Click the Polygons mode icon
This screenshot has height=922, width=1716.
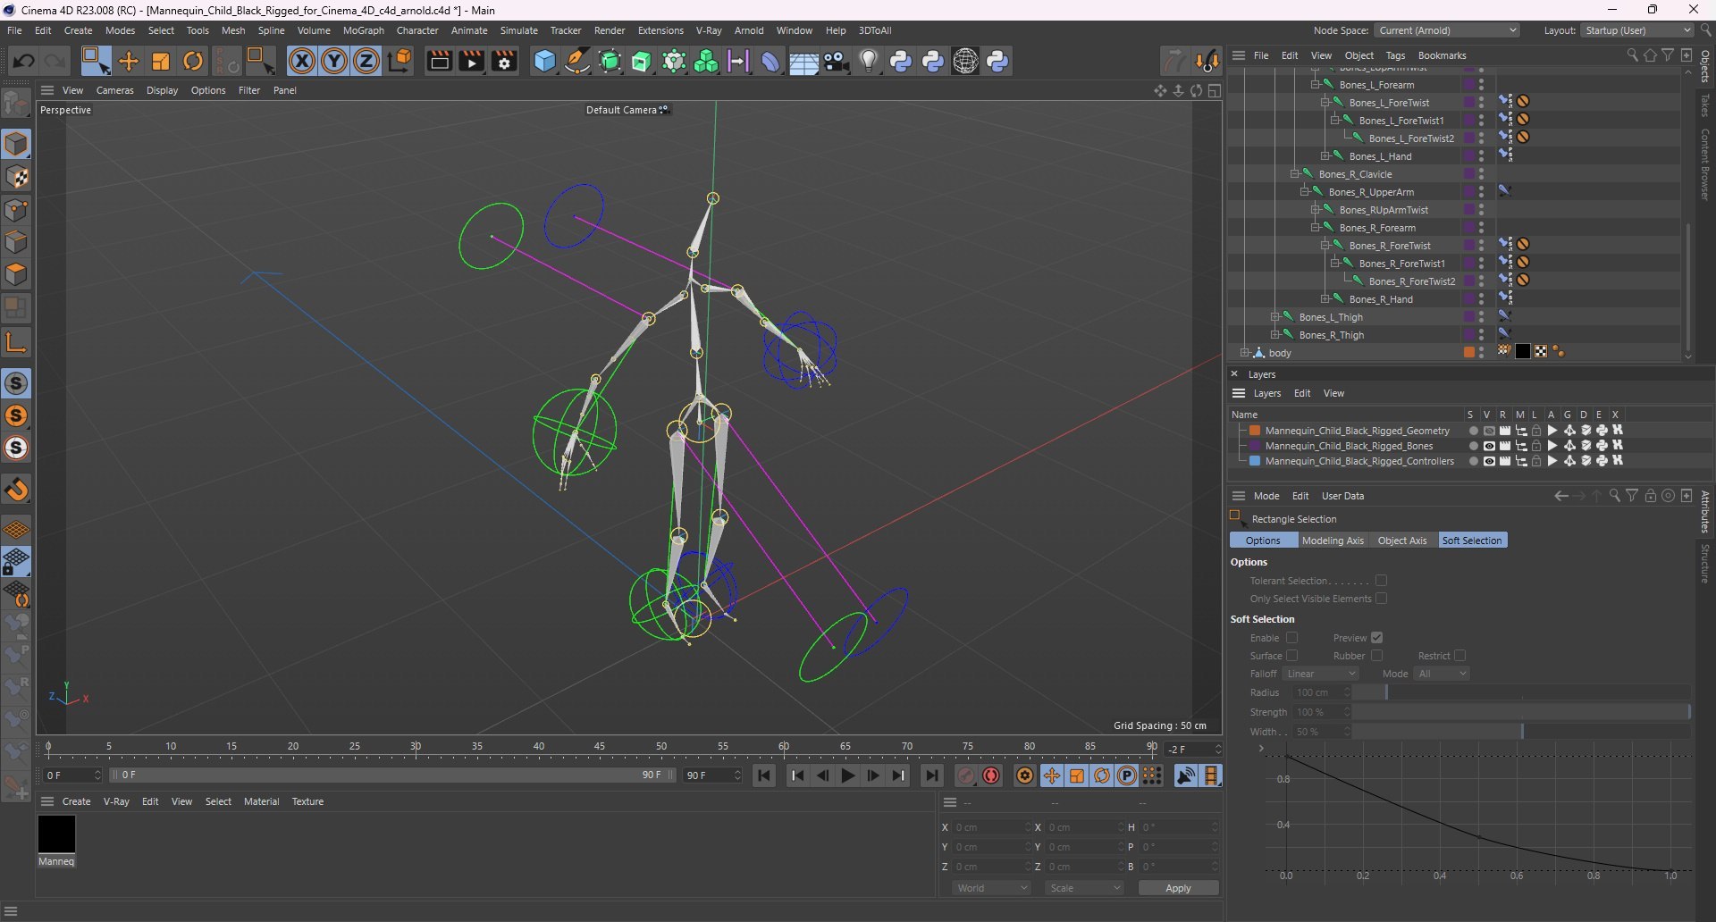[x=16, y=274]
